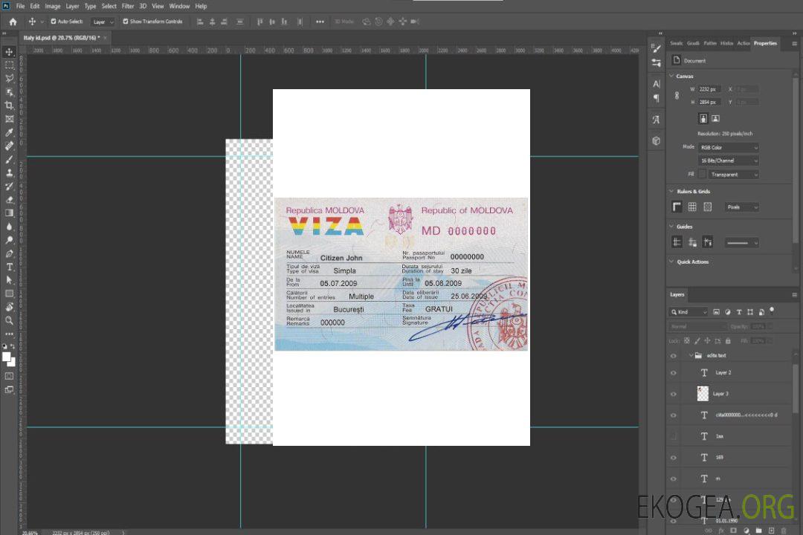
Task: Open the Paragraph panel icon
Action: tap(657, 98)
